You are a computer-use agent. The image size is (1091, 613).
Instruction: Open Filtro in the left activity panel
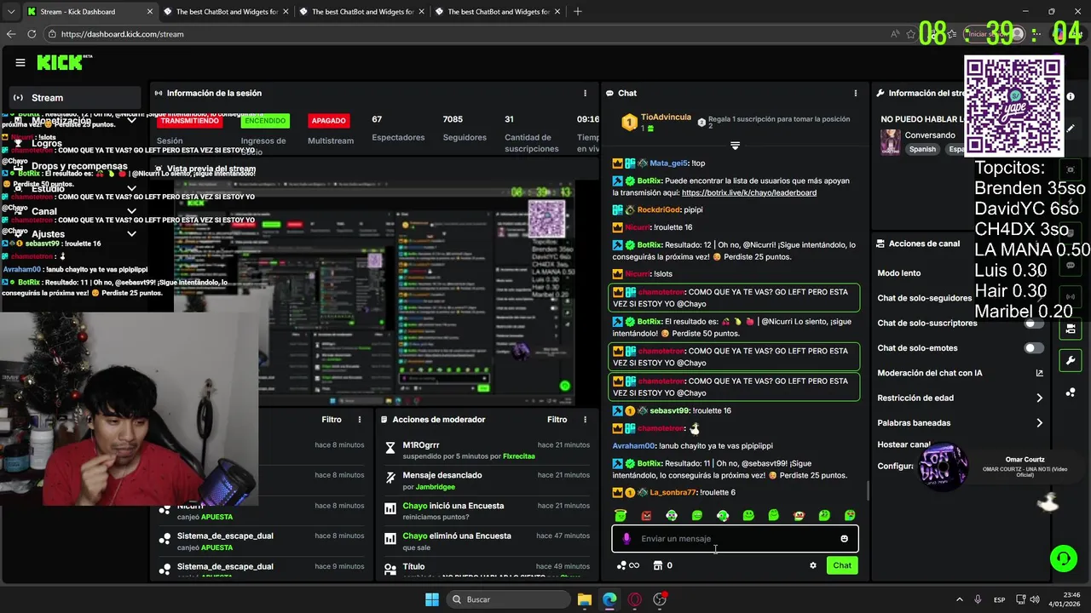(331, 419)
